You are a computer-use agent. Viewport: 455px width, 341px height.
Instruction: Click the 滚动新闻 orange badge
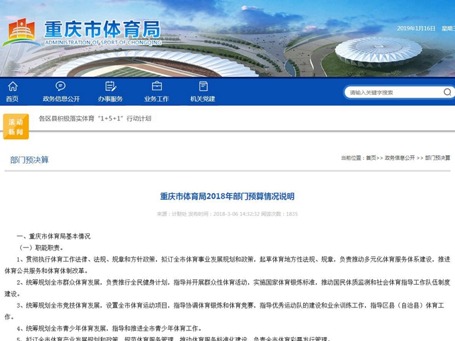point(16,127)
